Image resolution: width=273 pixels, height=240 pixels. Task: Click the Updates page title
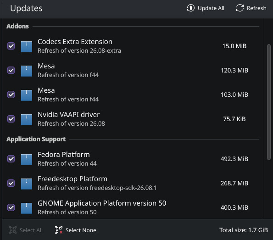click(26, 8)
